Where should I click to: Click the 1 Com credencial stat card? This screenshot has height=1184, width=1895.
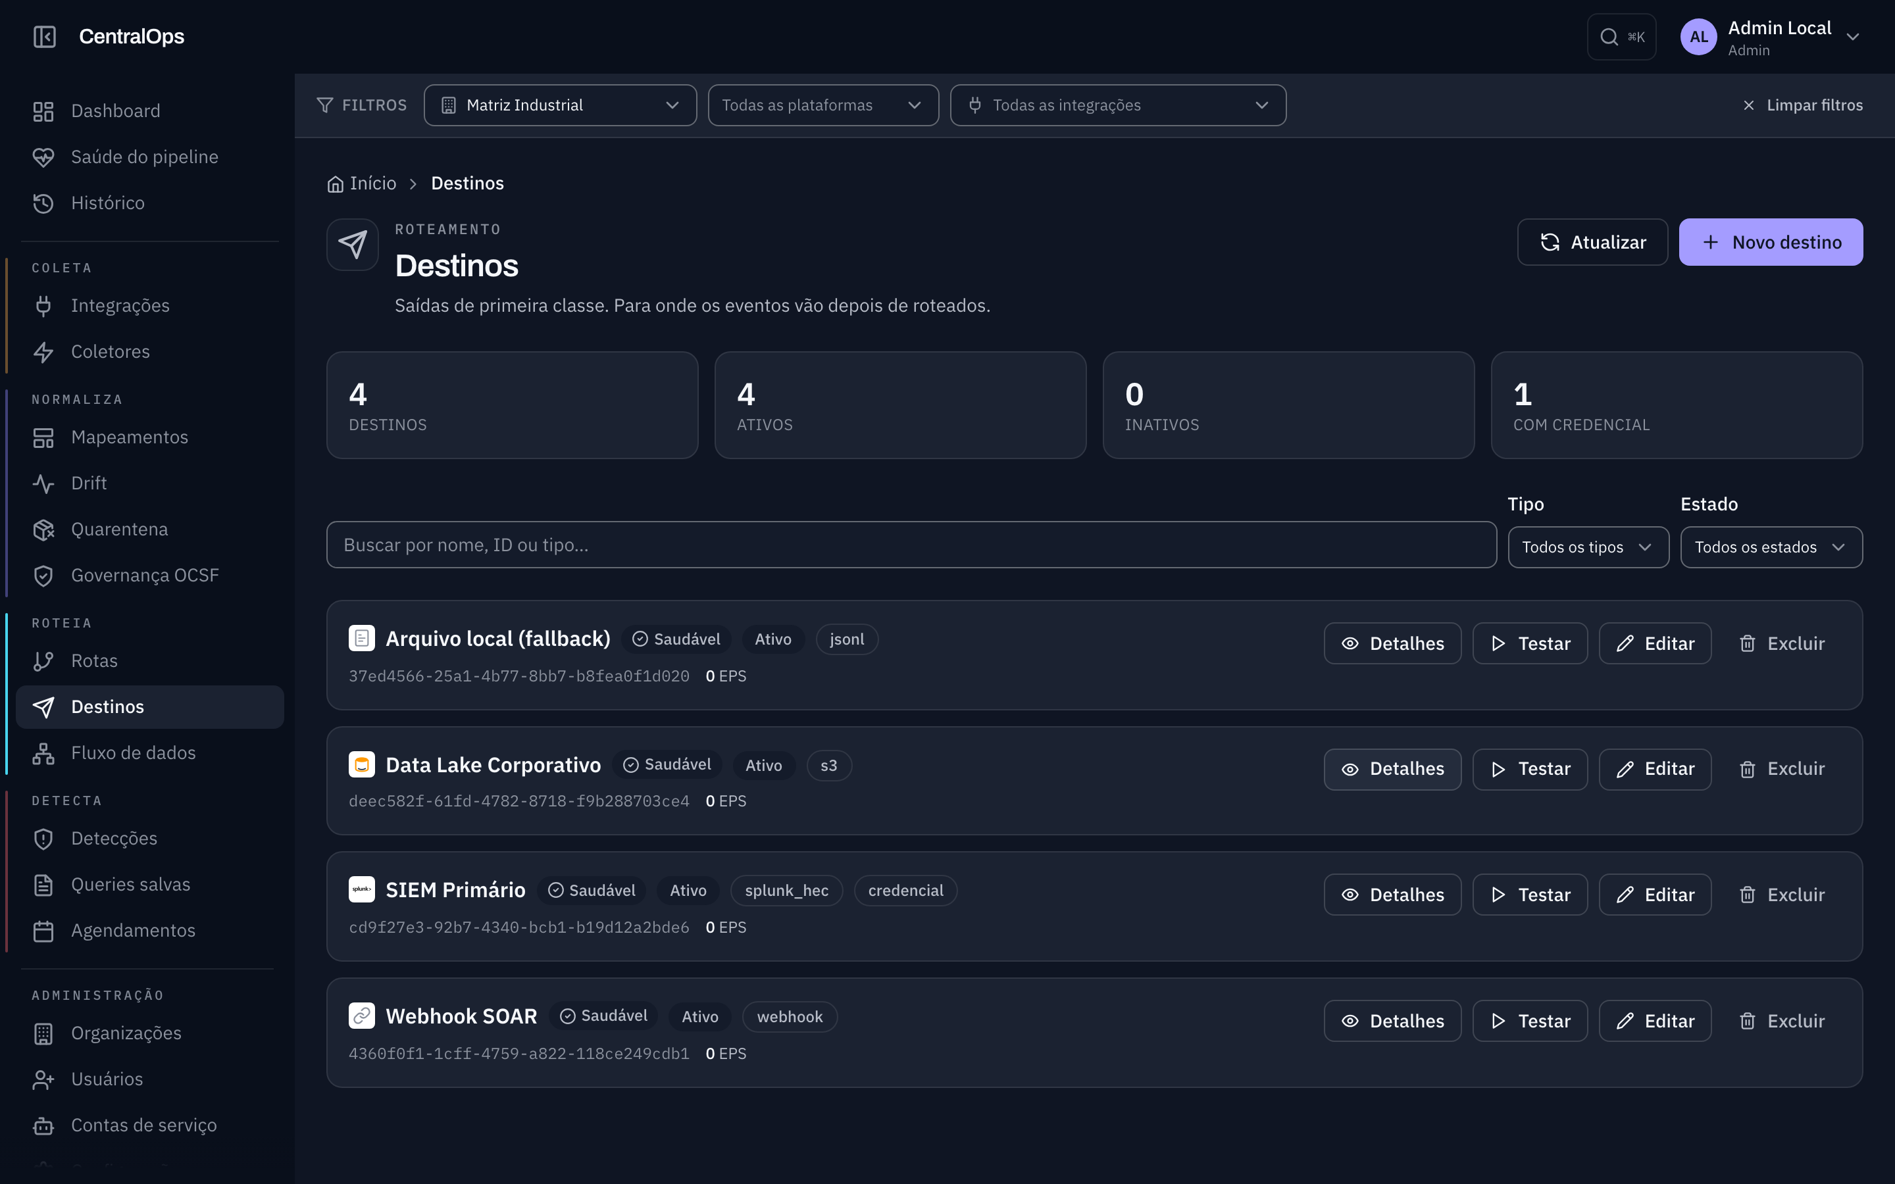[1677, 405]
